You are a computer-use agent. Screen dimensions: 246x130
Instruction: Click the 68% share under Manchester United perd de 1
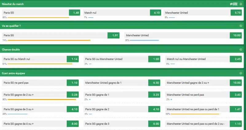tap(168, 114)
